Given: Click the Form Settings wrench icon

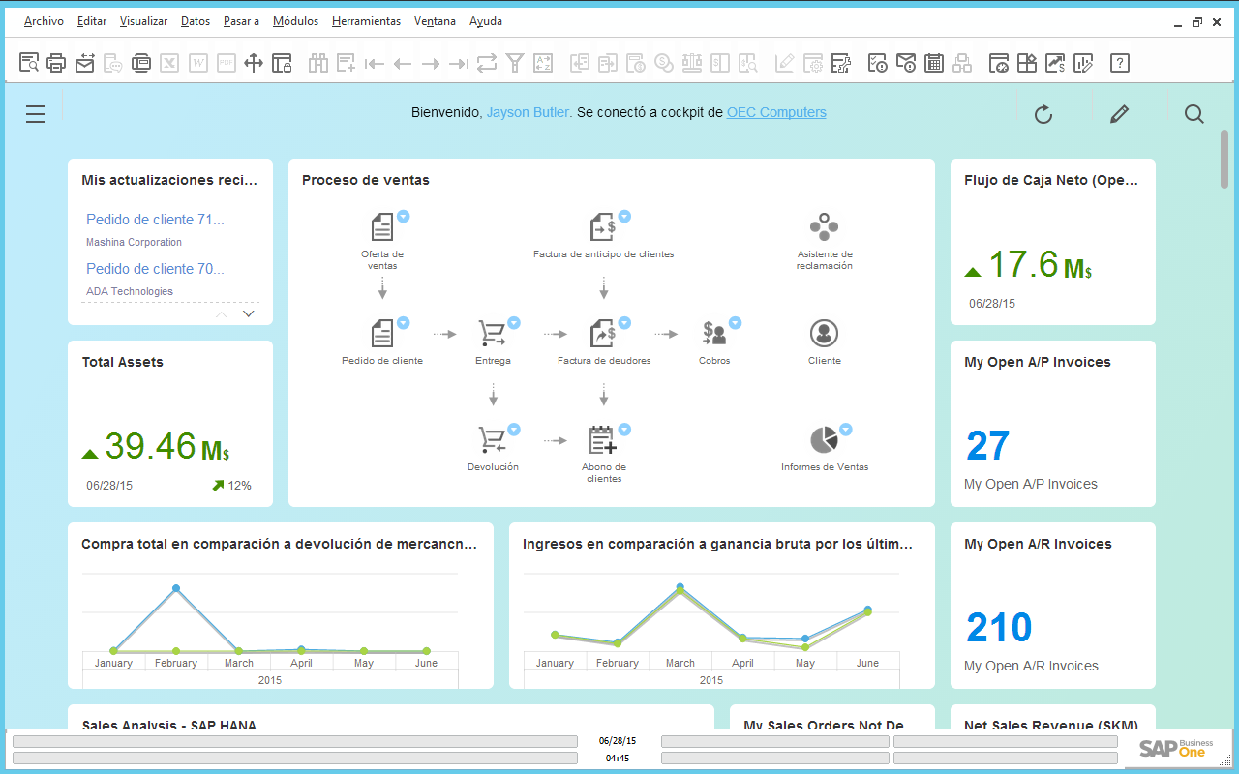Looking at the screenshot, I should [841, 63].
